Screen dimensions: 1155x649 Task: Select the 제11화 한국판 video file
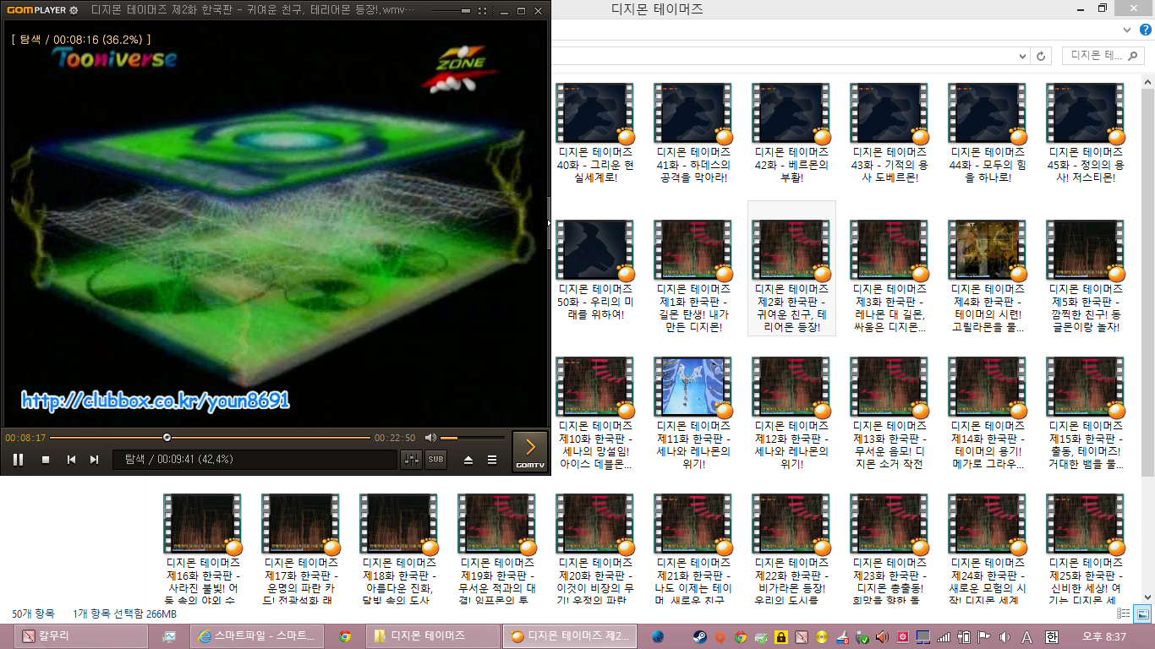point(693,413)
